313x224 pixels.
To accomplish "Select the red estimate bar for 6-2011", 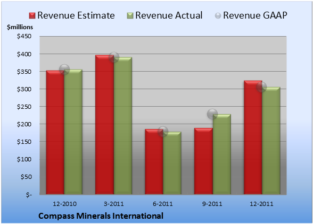I will point(154,162).
